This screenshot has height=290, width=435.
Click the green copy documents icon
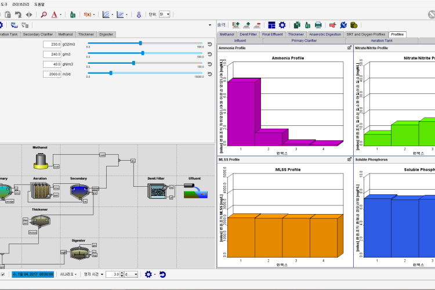[x=297, y=26]
